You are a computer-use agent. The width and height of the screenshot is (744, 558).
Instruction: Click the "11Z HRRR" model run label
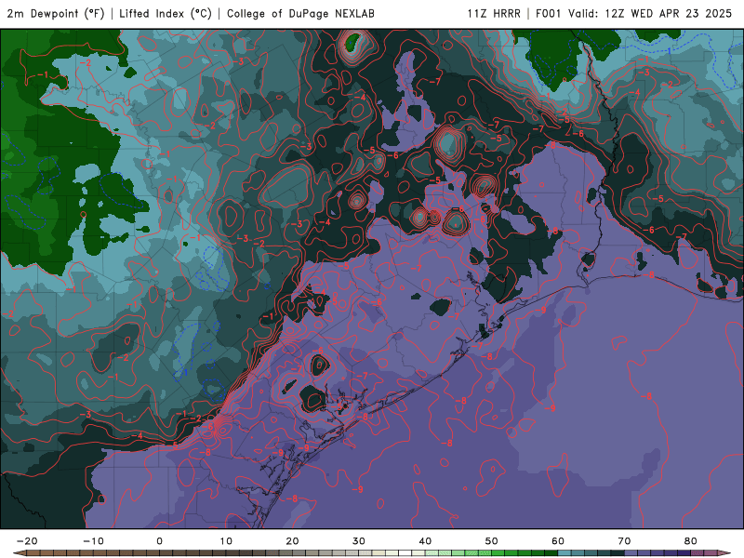[494, 14]
